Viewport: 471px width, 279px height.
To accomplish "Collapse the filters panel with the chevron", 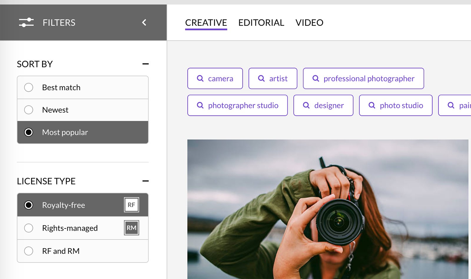I will click(x=144, y=22).
